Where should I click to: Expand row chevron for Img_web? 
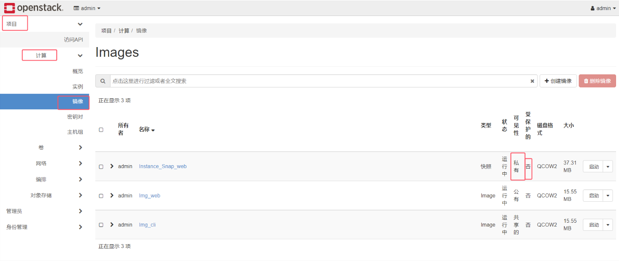(112, 195)
